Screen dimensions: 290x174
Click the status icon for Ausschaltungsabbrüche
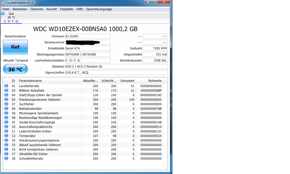click(6, 127)
